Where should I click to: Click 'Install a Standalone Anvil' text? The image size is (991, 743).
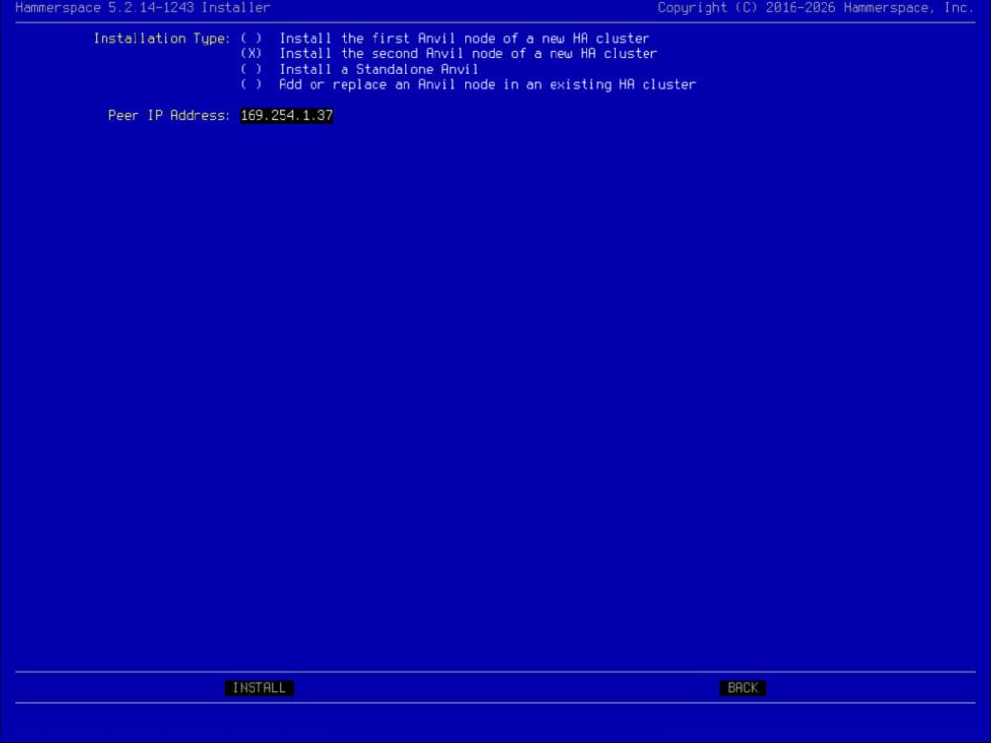(x=378, y=69)
